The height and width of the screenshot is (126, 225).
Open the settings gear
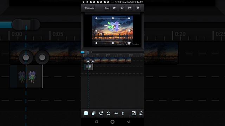tap(122, 8)
